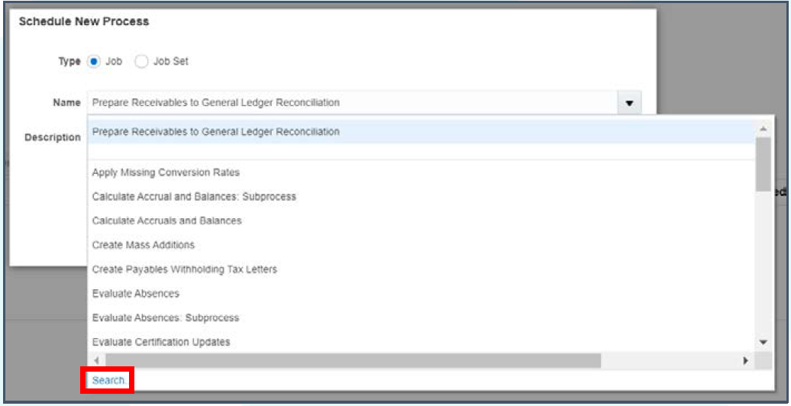Image resolution: width=791 pixels, height=406 pixels.
Task: Open the Name dropdown arrow
Action: coord(630,103)
